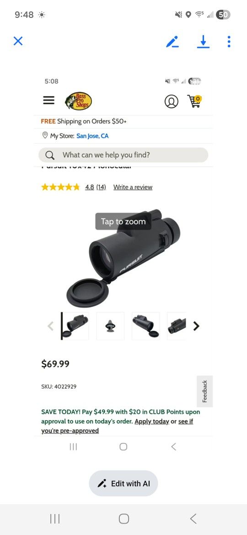Open the Feedback side tab
The width and height of the screenshot is (247, 535).
tap(205, 391)
